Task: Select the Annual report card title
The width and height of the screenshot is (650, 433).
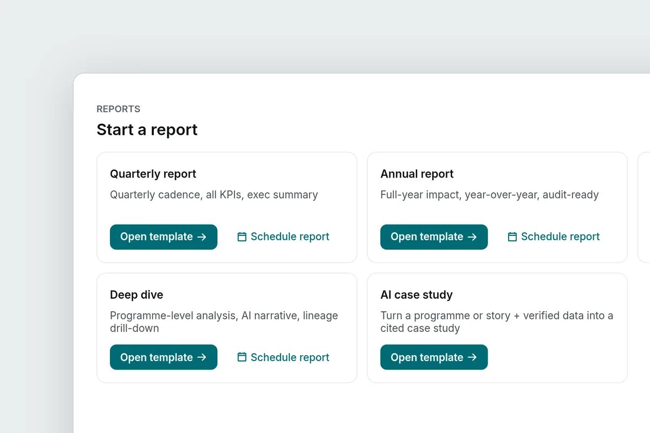Action: pyautogui.click(x=417, y=174)
